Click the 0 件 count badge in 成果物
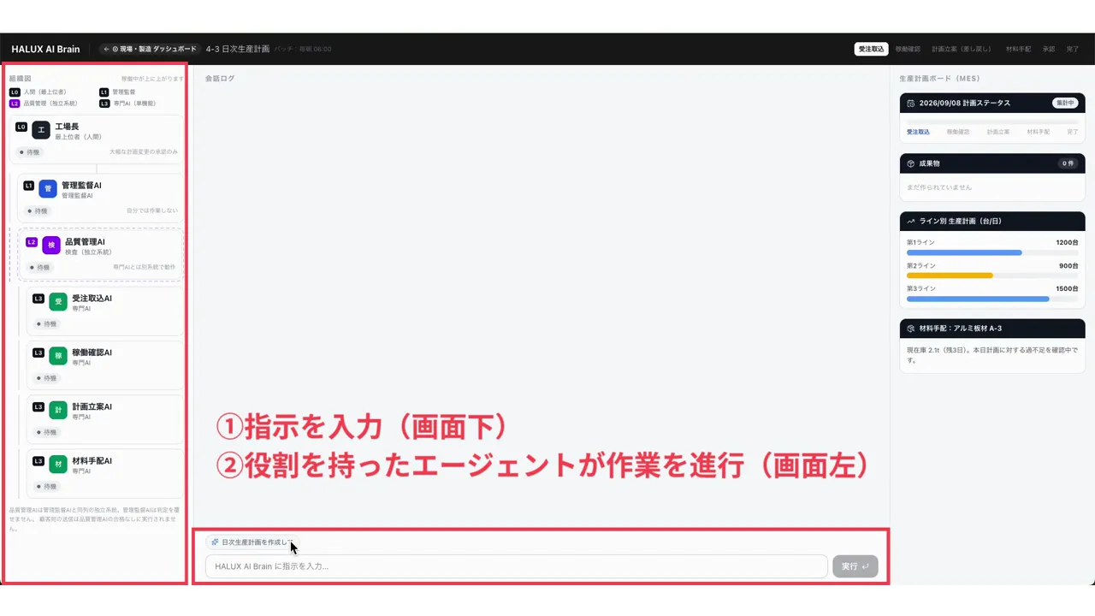Viewport: 1095px width, 616px height. click(x=1068, y=163)
